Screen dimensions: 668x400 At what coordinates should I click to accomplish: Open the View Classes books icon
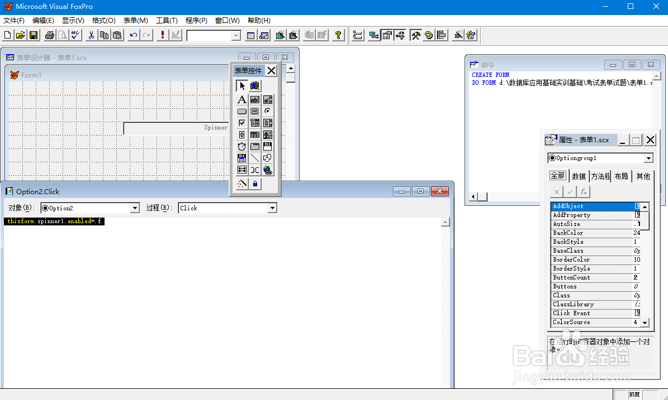click(x=255, y=86)
